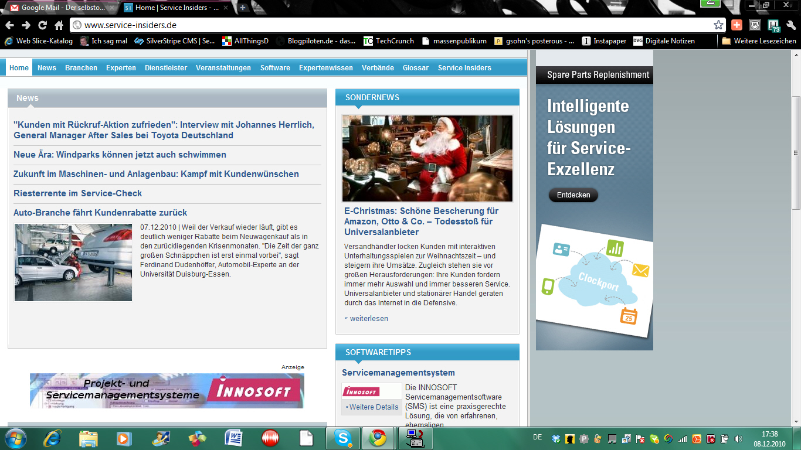Refresh the current page
The image size is (801, 450).
[x=41, y=25]
